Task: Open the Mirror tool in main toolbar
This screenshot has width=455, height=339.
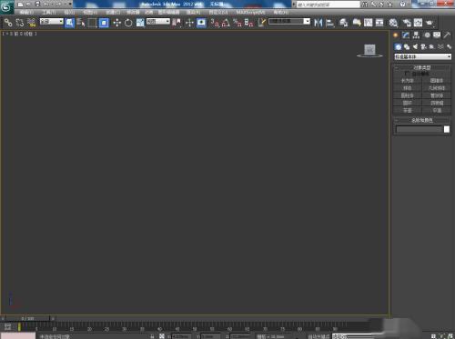Action: [318, 23]
